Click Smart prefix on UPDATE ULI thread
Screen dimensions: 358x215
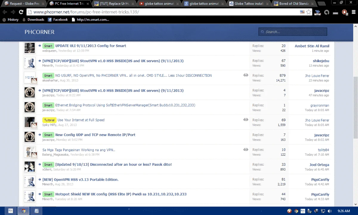click(x=48, y=46)
